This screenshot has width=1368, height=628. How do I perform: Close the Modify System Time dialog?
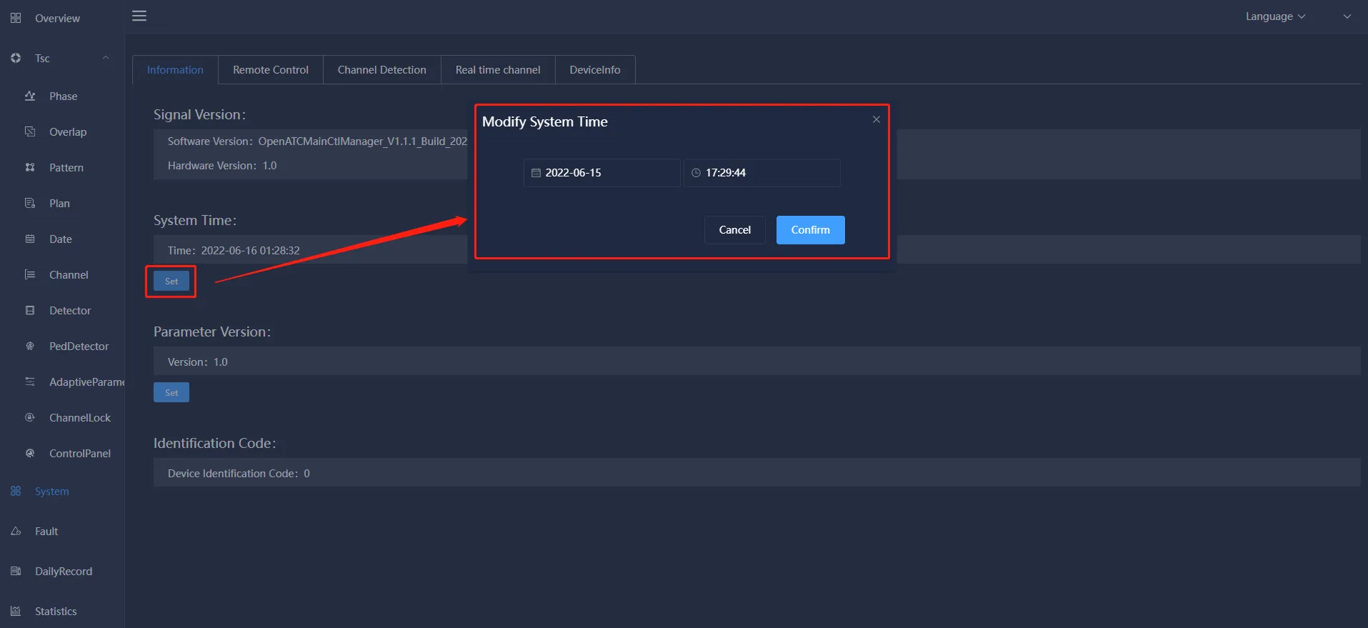pyautogui.click(x=876, y=119)
